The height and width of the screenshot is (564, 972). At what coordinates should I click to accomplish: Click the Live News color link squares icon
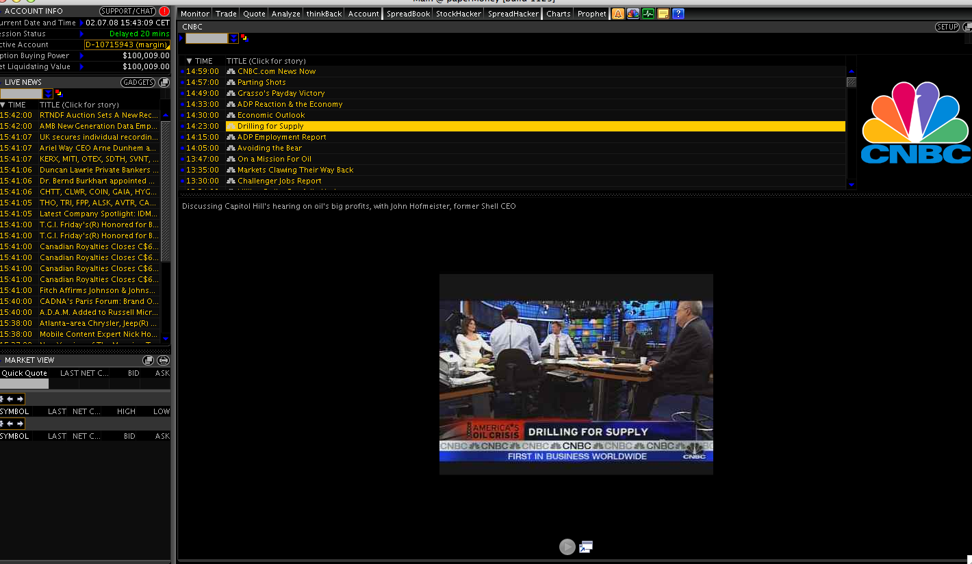(x=58, y=93)
